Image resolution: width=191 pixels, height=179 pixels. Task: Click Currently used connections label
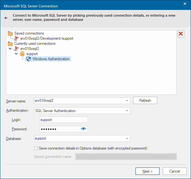(x=35, y=44)
